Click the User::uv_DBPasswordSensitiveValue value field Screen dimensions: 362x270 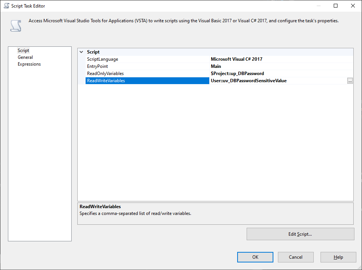point(278,81)
